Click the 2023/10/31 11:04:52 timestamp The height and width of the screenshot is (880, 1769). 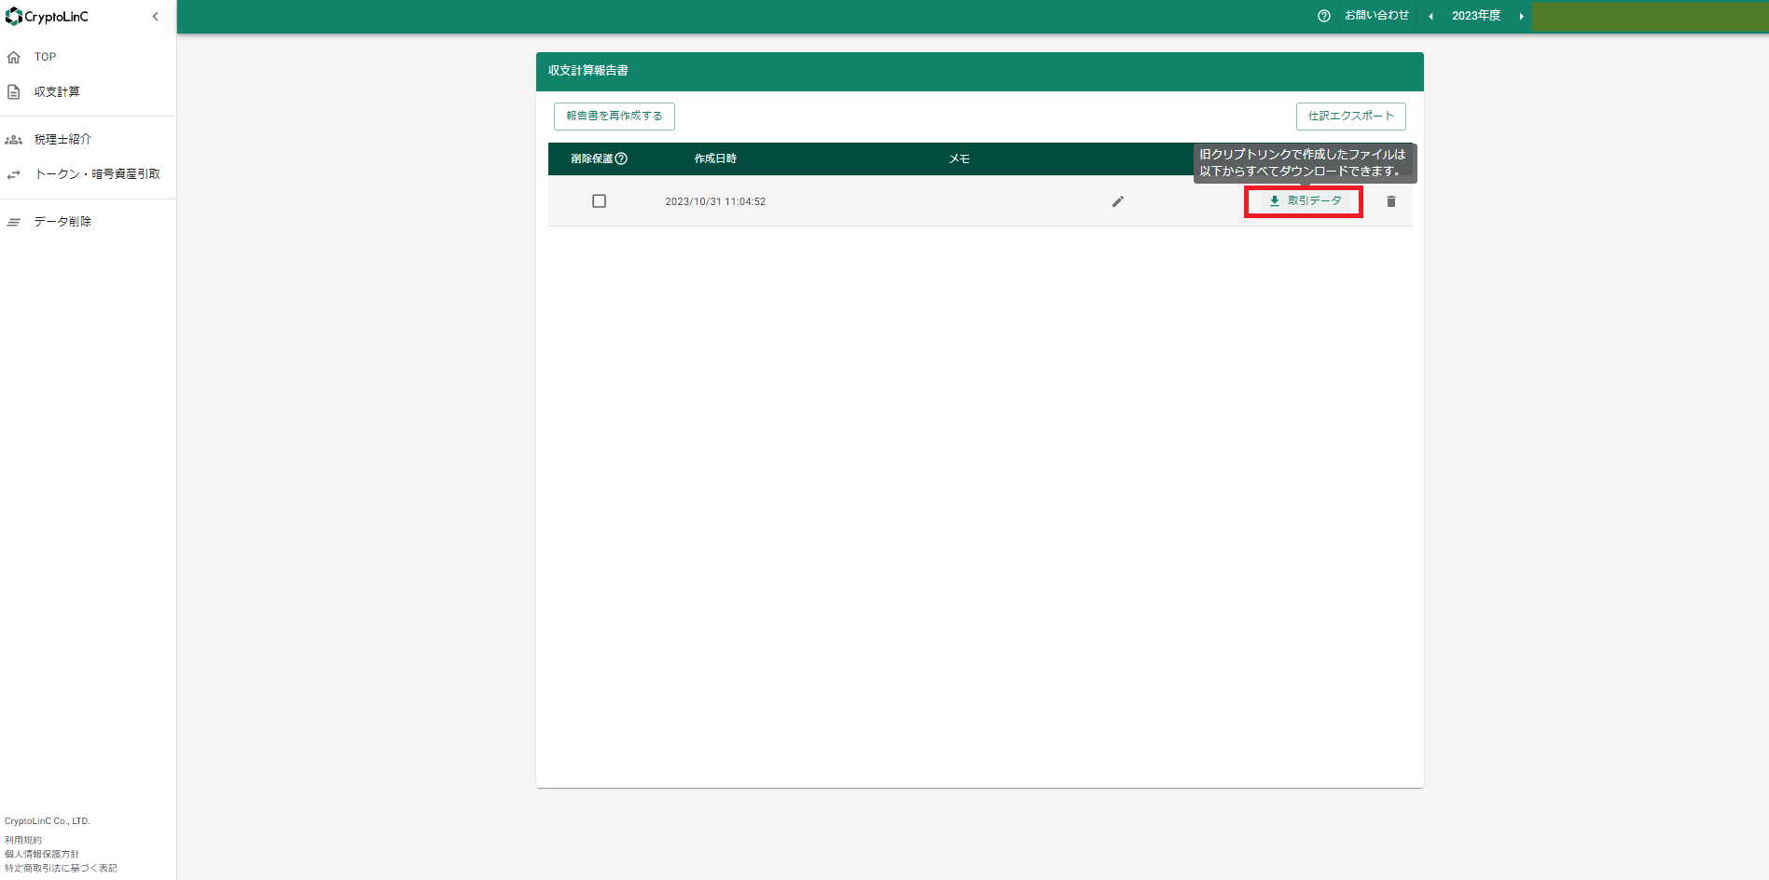(715, 201)
